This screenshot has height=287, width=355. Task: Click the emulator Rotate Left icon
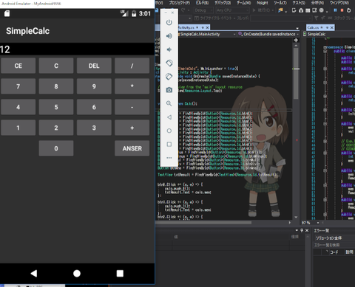tap(169, 63)
